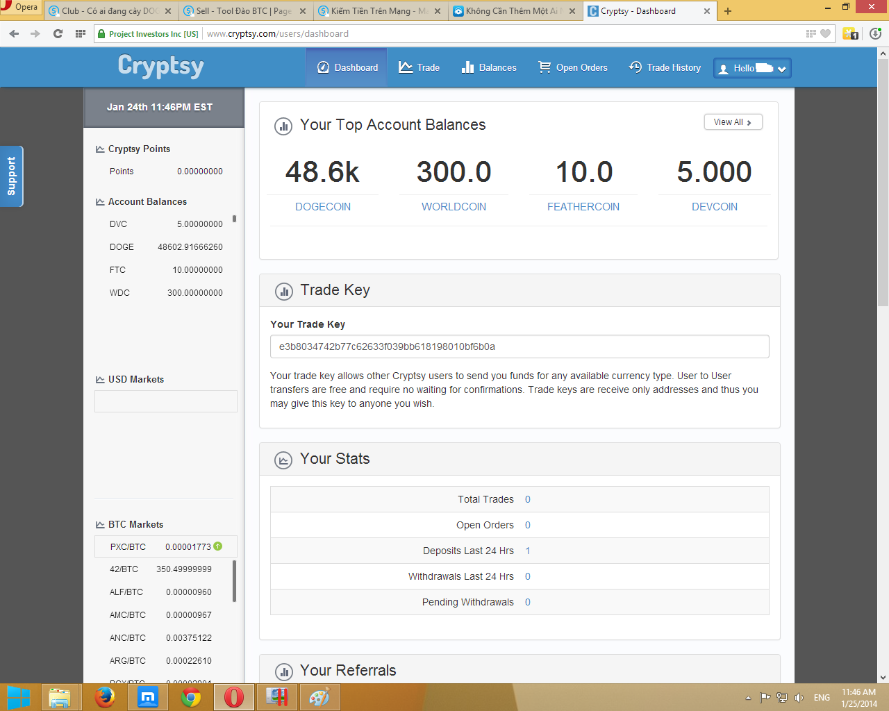Screen dimensions: 889x711
Task: Launch Firefox from the taskbar
Action: coord(104,697)
